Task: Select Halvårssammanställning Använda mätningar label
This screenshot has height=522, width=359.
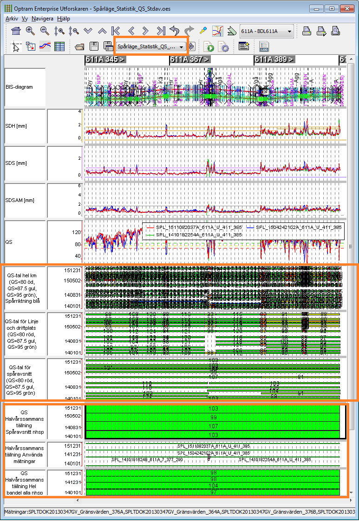Action: pyautogui.click(x=25, y=455)
